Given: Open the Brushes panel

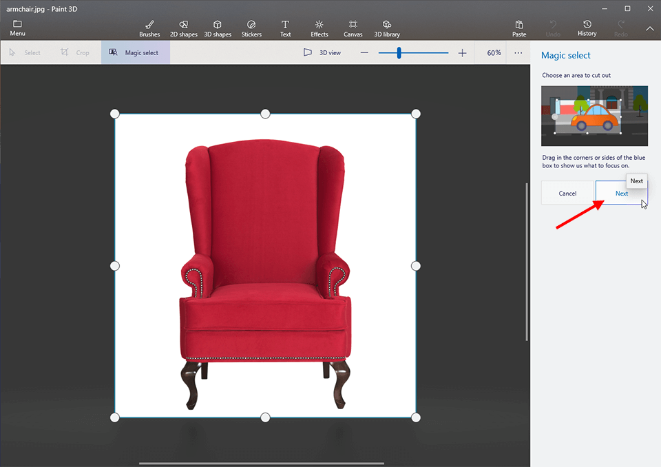Looking at the screenshot, I should point(149,28).
